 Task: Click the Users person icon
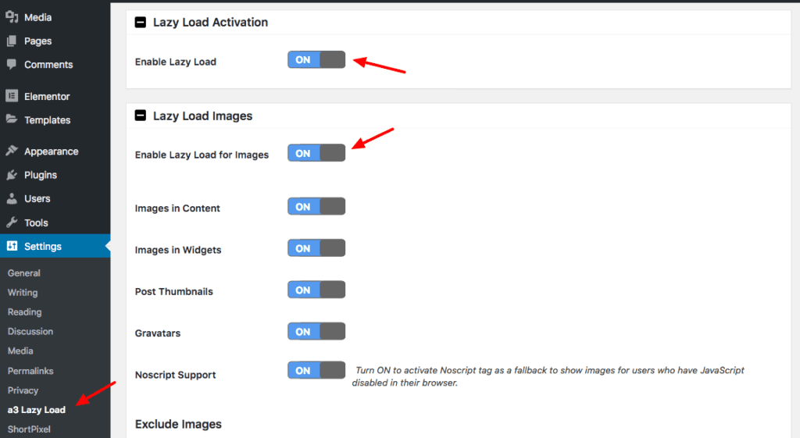[x=12, y=198]
